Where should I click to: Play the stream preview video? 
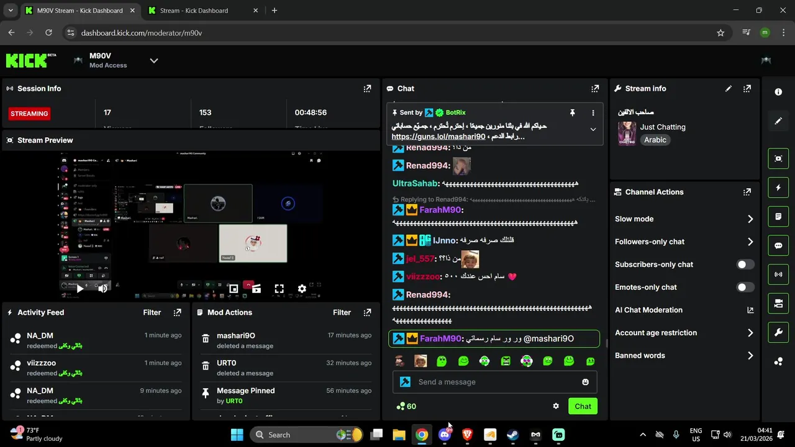pyautogui.click(x=79, y=289)
